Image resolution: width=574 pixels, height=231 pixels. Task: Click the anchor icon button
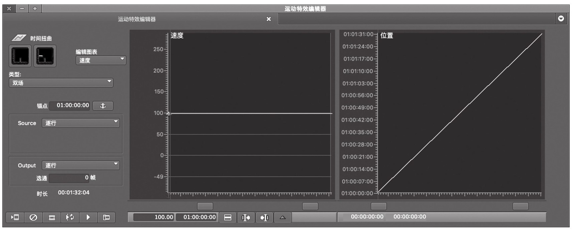(x=103, y=106)
